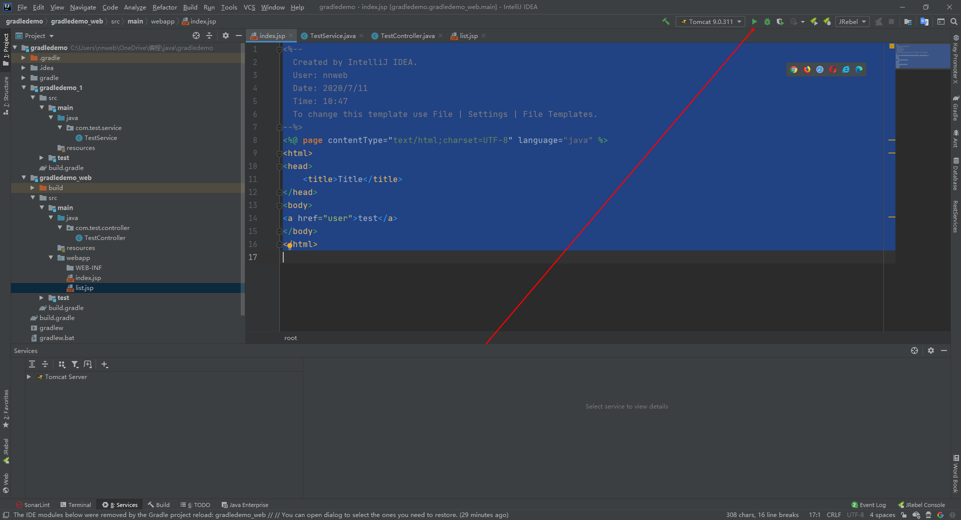
Task: Open Project panel settings gear
Action: [226, 35]
